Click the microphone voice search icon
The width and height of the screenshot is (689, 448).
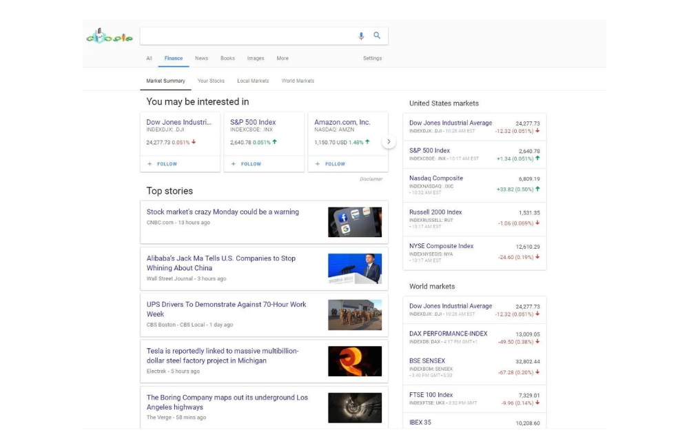[361, 36]
